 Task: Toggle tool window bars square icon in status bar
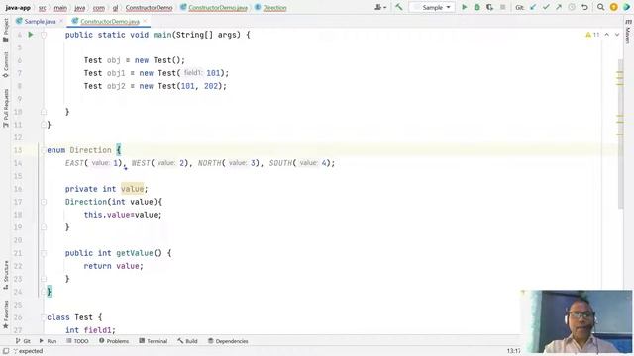[x=6, y=351]
